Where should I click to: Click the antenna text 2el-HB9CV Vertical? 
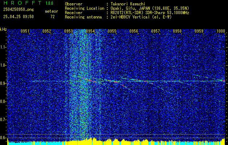tap(130, 17)
